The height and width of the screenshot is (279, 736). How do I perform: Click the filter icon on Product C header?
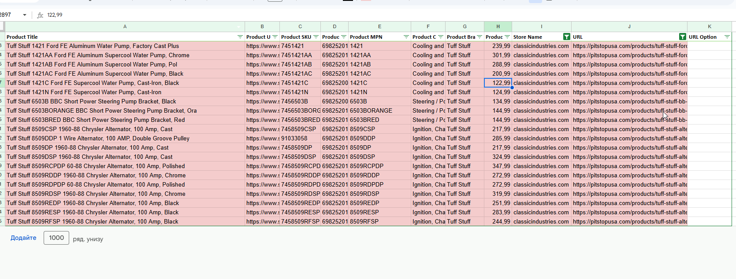(441, 37)
